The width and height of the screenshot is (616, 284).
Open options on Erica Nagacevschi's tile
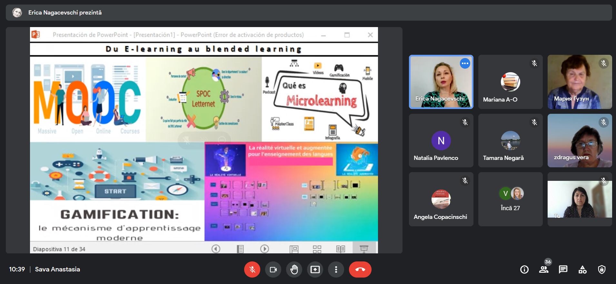click(x=465, y=64)
